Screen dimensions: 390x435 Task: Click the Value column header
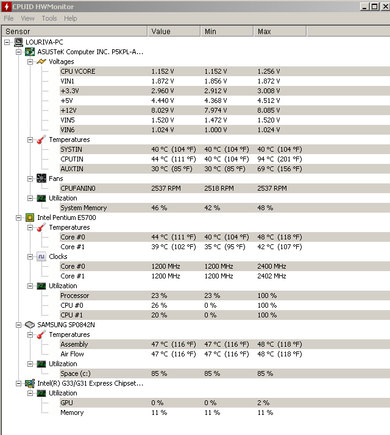point(174,31)
